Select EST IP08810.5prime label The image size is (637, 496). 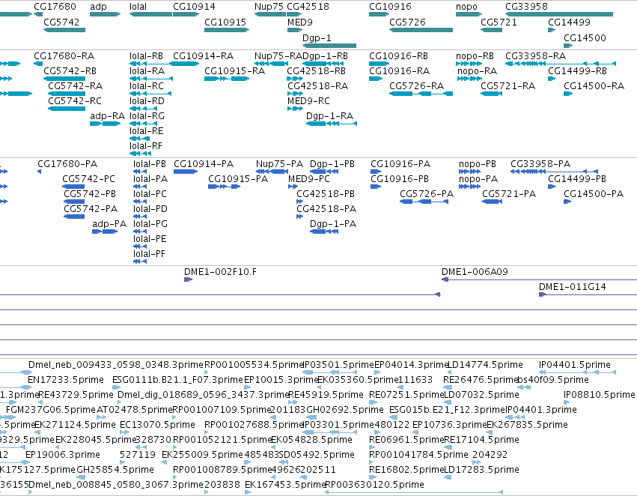coord(600,395)
